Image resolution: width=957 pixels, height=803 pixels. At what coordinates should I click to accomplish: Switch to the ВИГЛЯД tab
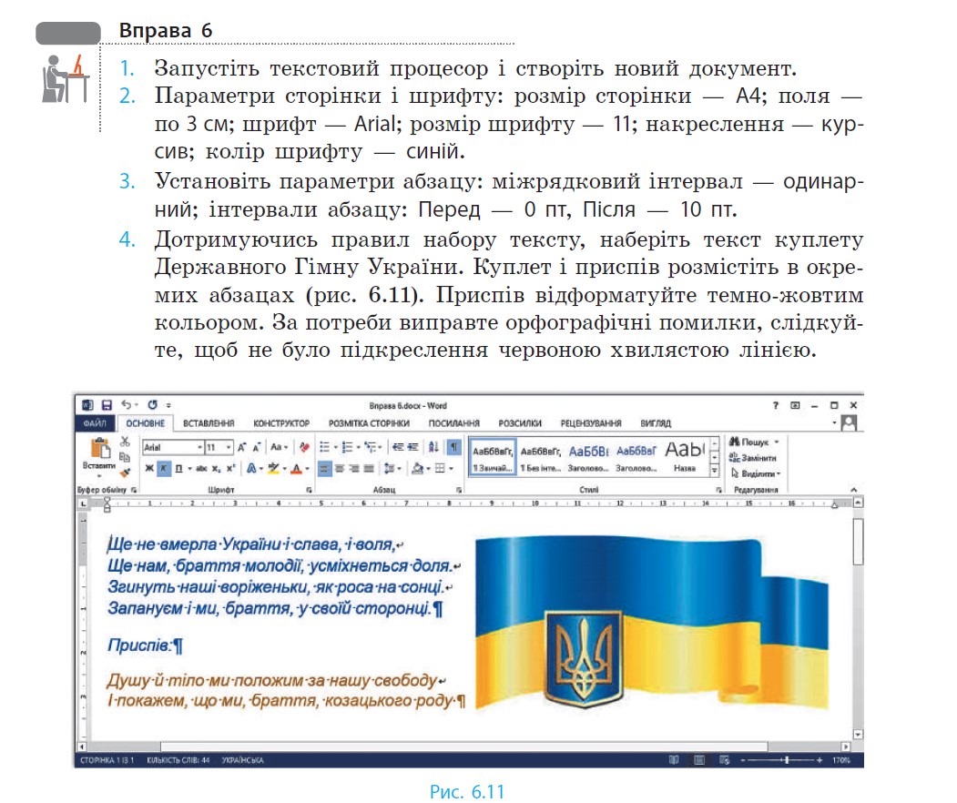click(656, 423)
